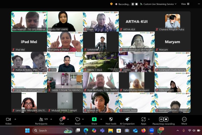Expand Share options arrow

[101, 119]
